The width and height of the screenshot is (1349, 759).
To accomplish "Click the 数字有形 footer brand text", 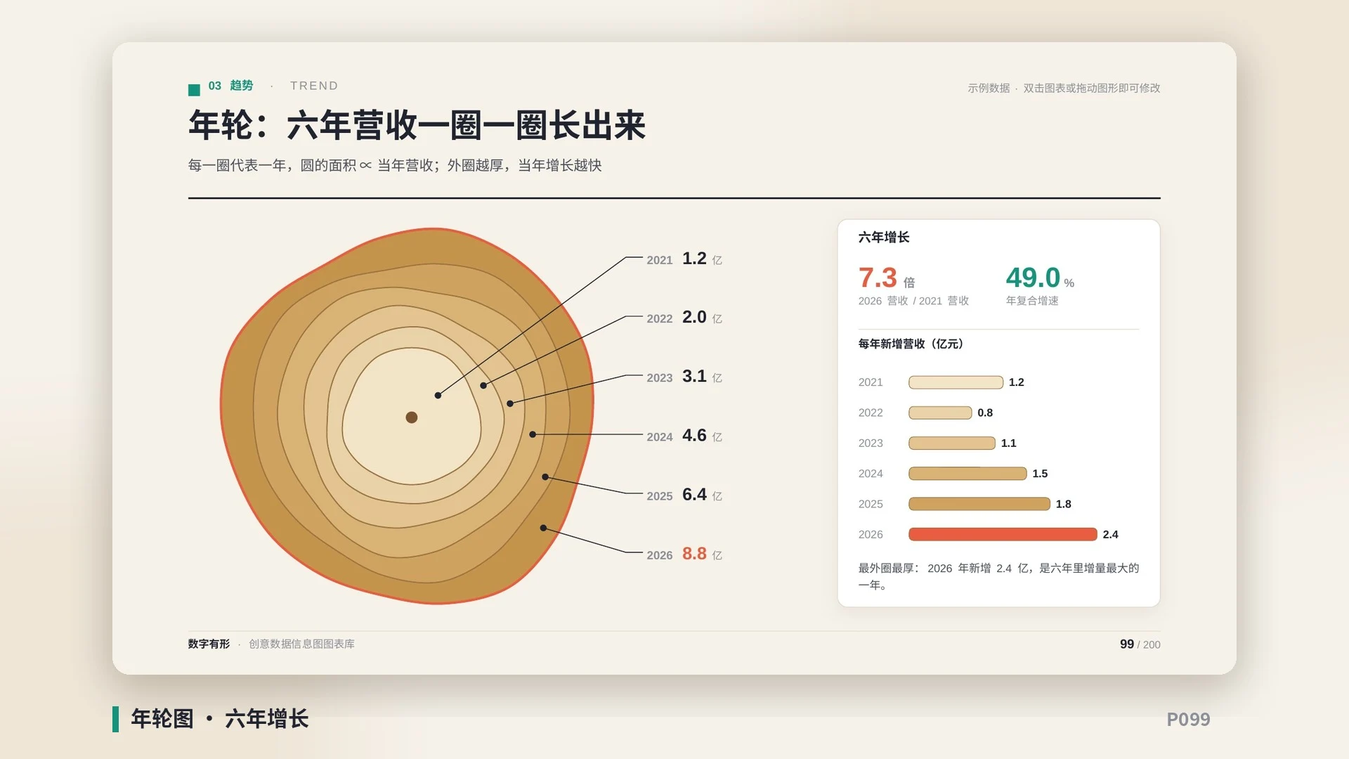I will 209,644.
